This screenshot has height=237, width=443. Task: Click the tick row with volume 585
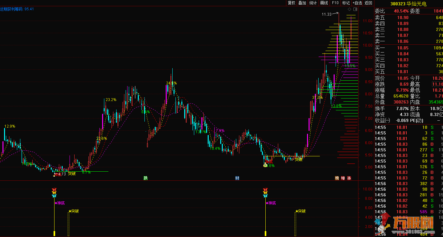[409, 212]
